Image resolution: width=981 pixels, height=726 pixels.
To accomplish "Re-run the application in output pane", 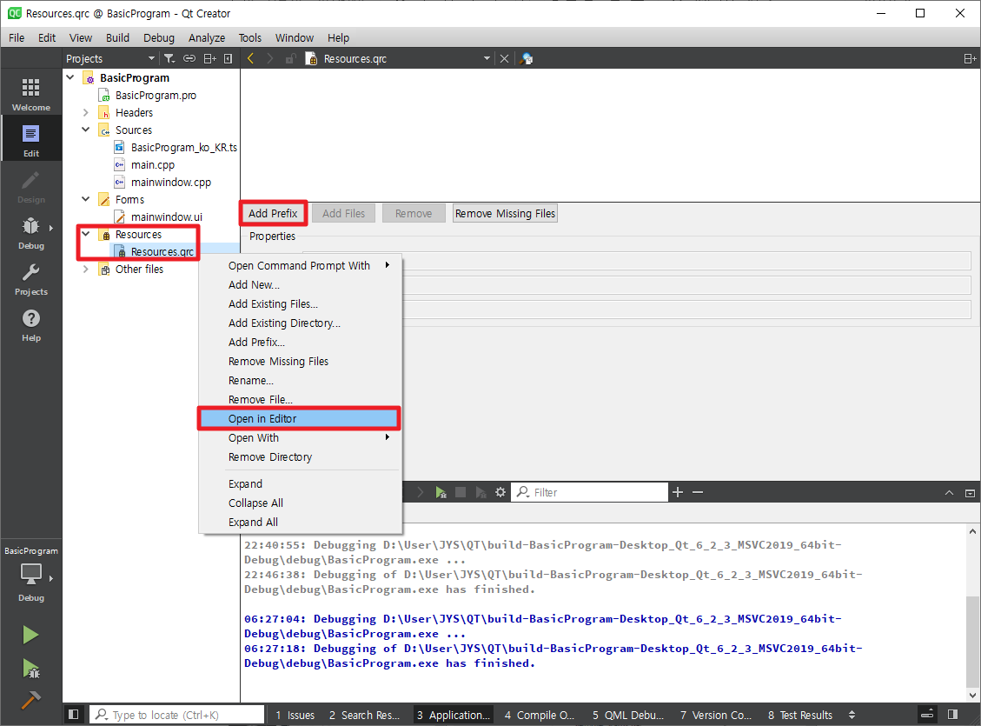I will pos(441,492).
